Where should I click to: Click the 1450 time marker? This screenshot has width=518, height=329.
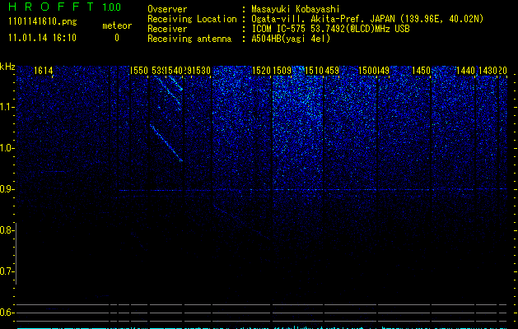tap(421, 71)
